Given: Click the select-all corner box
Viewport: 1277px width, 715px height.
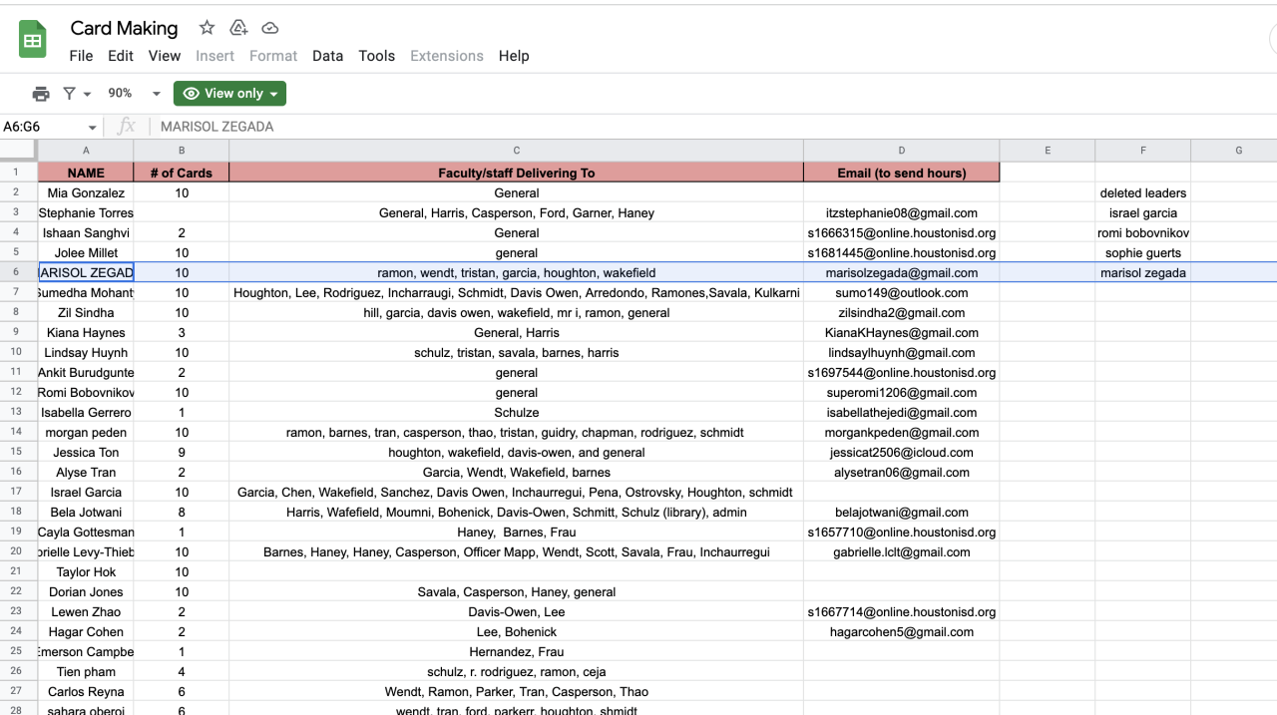Looking at the screenshot, I should click(19, 151).
